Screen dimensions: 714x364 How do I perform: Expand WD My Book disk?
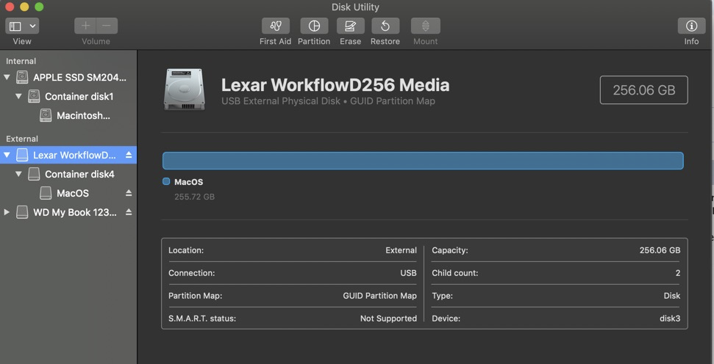pyautogui.click(x=7, y=212)
